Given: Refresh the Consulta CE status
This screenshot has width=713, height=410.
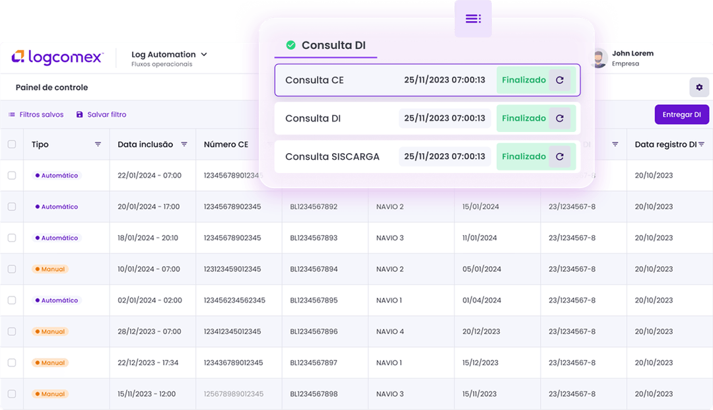Looking at the screenshot, I should [560, 80].
